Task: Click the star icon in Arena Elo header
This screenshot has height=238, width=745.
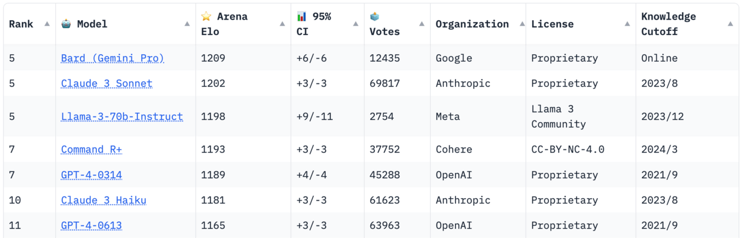Action: (206, 16)
